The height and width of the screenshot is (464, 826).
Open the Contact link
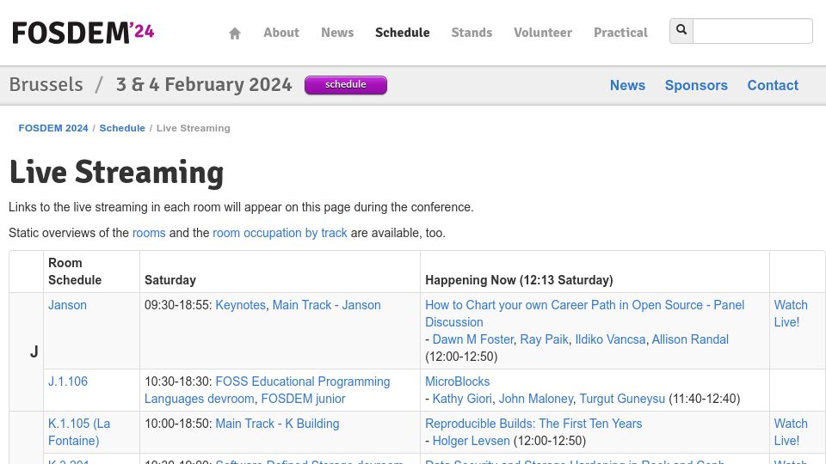coord(773,85)
